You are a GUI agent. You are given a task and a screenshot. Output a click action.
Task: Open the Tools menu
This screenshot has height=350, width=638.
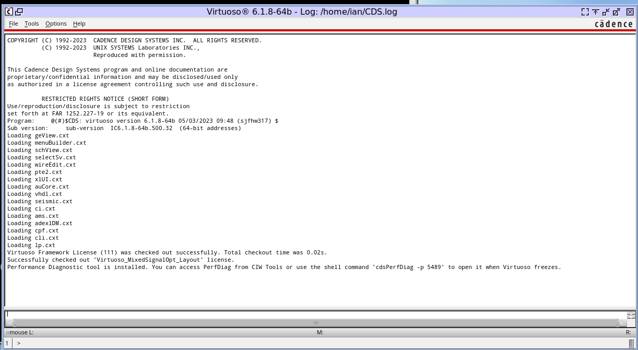32,24
